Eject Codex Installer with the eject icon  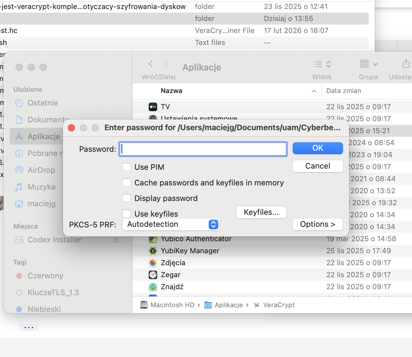click(x=116, y=240)
